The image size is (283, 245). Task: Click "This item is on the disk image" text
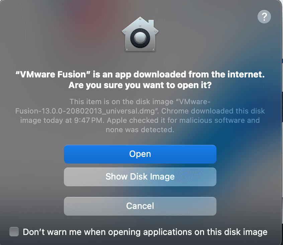[121, 102]
